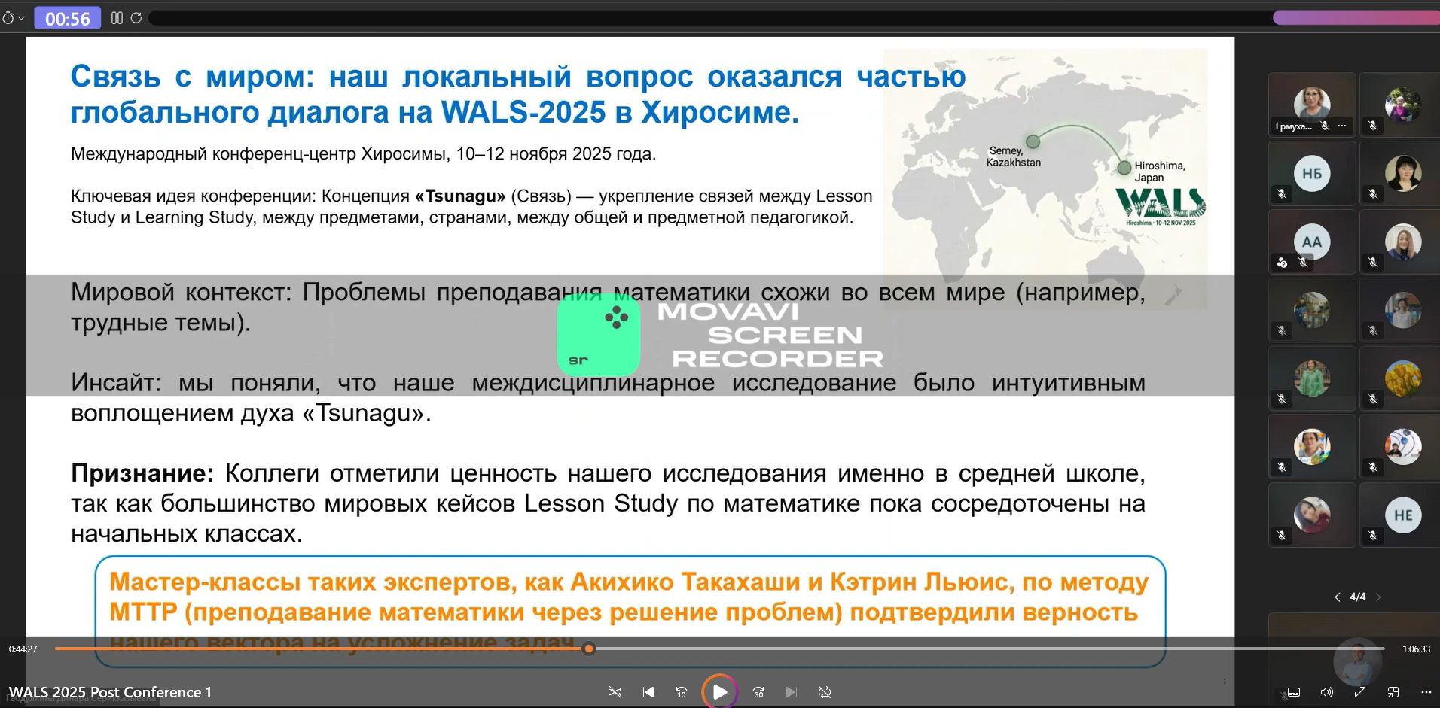Open the volume control
Screen dimensions: 1440x708
point(1327,693)
